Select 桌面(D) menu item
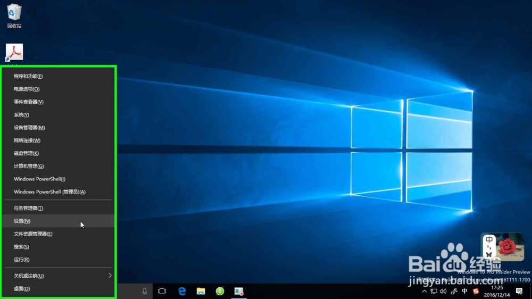The image size is (532, 299). click(58, 289)
